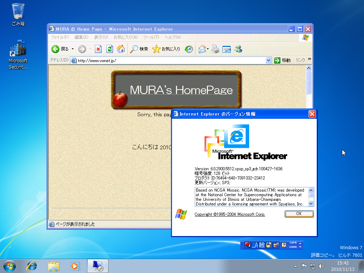364x273 pixels.
Task: Go back with the green 戻る arrow
Action: (x=60, y=49)
